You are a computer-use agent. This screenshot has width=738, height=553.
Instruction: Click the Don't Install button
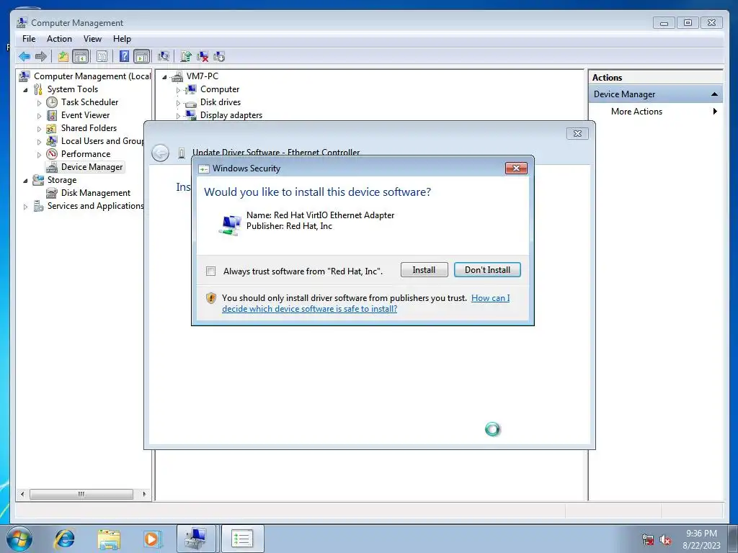[487, 270]
